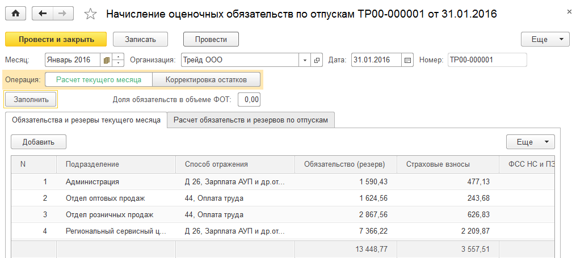Go back with the left arrow
The image size is (572, 258).
[43, 14]
